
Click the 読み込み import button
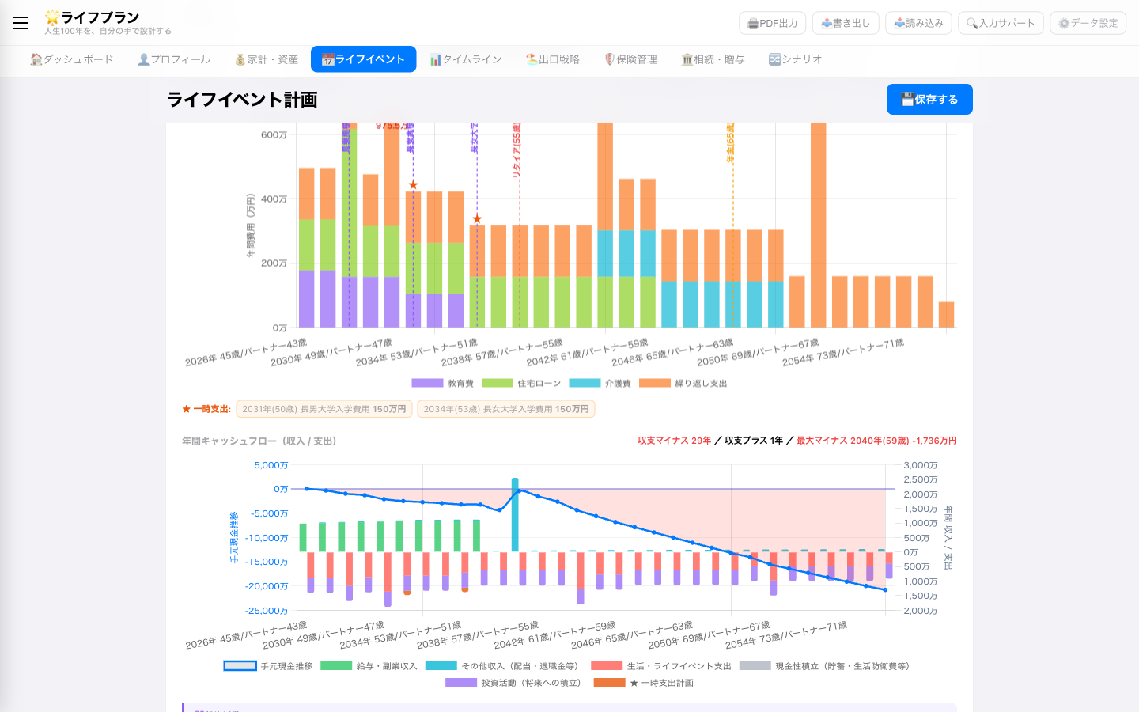918,23
